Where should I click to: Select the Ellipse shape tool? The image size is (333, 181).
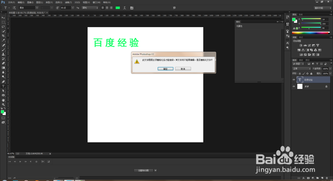click(x=3, y=95)
